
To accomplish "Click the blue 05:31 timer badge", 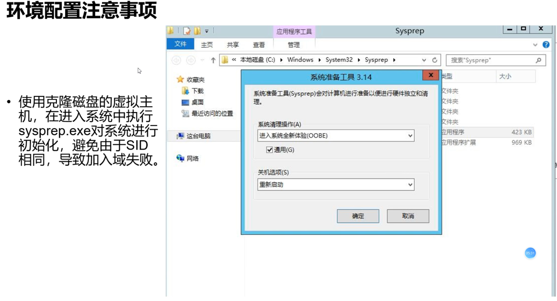I will [x=530, y=253].
